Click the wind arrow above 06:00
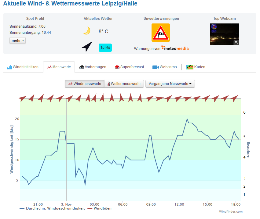 coord(122,98)
